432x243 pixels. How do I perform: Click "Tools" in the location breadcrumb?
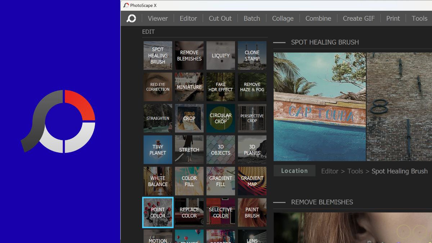tap(355, 171)
